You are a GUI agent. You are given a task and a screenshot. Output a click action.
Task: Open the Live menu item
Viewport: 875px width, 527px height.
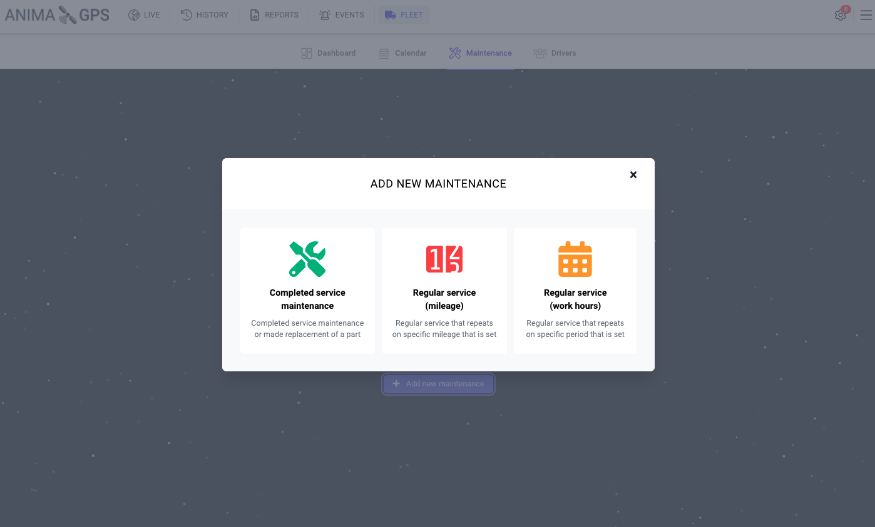tap(144, 15)
